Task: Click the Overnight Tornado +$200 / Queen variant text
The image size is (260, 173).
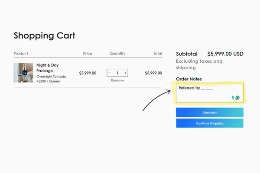Action: click(x=51, y=79)
